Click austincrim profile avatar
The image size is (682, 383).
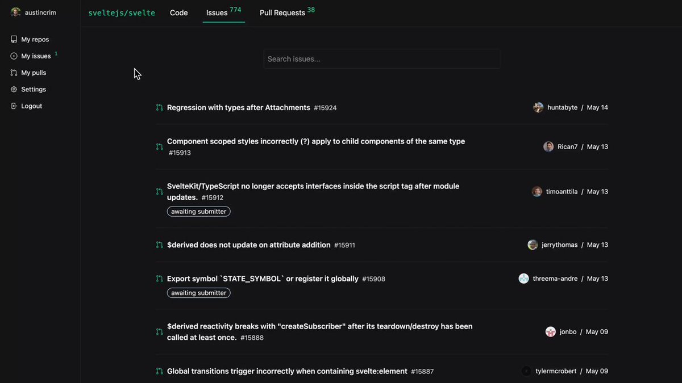coord(16,12)
